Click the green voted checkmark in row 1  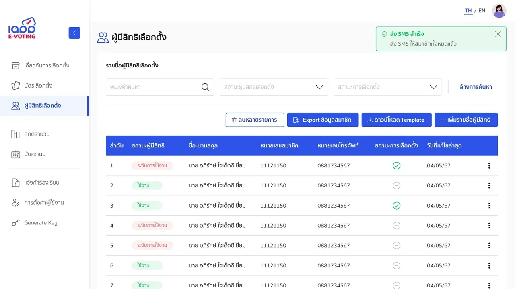coord(397,165)
